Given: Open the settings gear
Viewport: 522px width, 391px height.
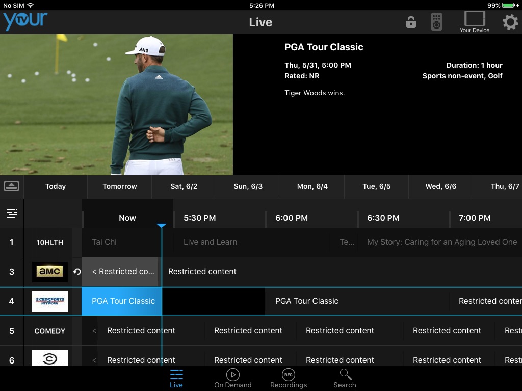Looking at the screenshot, I should [x=510, y=22].
